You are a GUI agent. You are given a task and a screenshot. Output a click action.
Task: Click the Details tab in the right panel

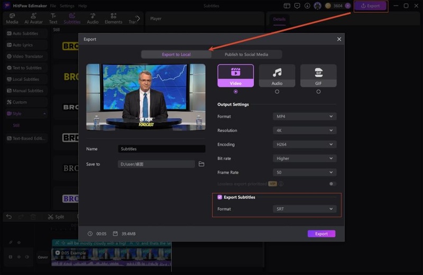coord(279,19)
